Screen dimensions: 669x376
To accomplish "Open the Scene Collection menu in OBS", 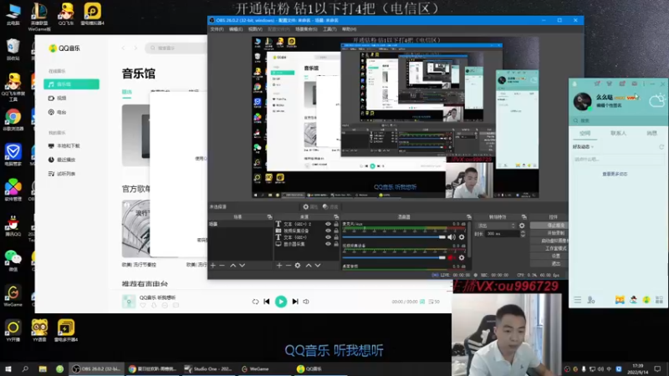I will tap(306, 29).
